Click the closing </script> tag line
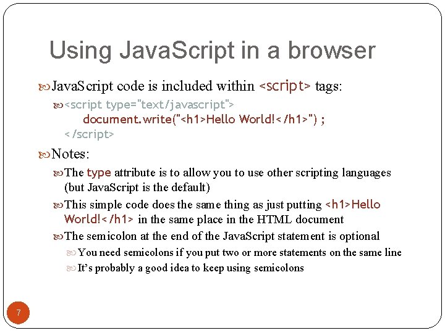The image size is (445, 333). (x=89, y=134)
